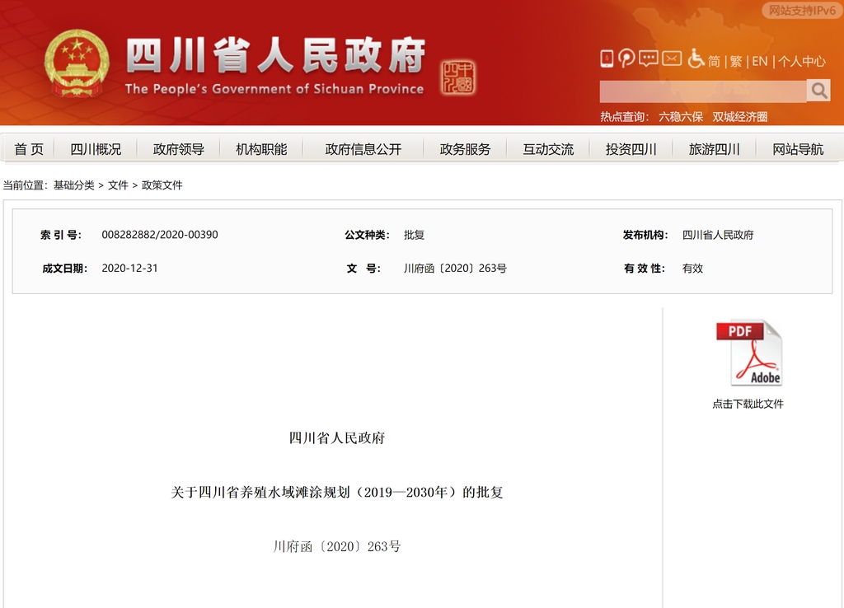Go to 首页 in navigation bar
This screenshot has height=608, width=844.
pyautogui.click(x=29, y=149)
